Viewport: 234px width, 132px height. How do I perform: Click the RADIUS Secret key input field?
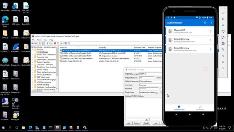[151, 81]
